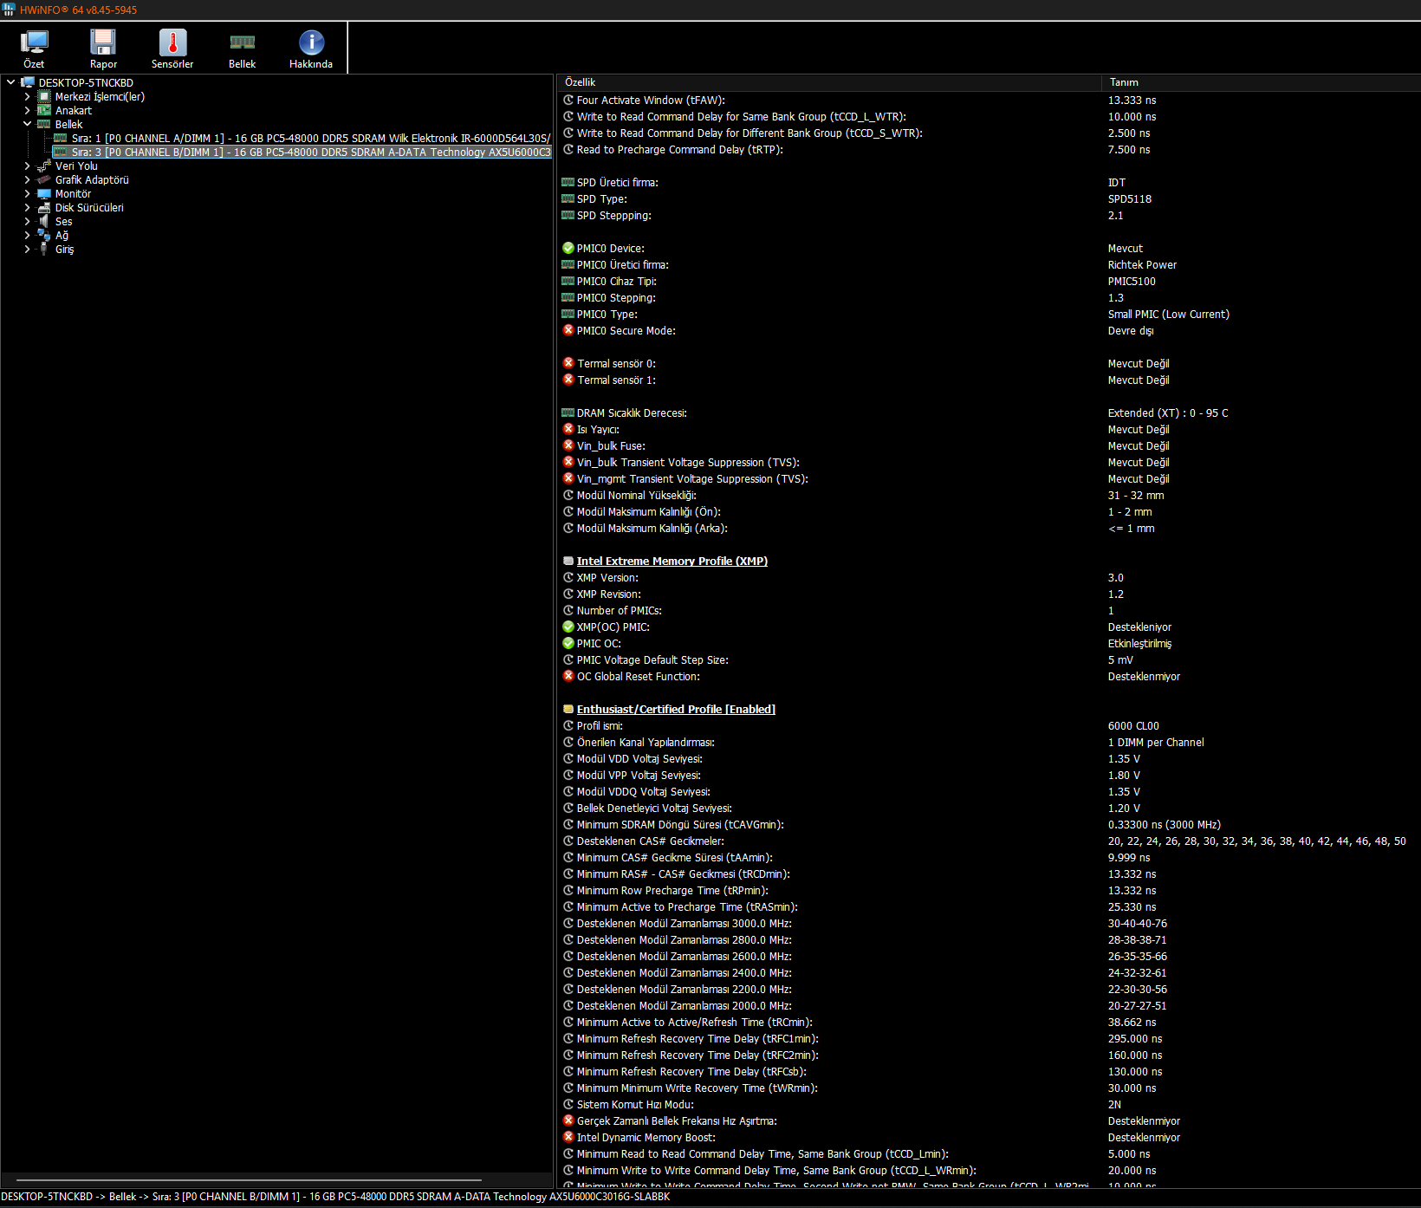Screen dimensions: 1421x1208
Task: Open the Enthusiast/Certified Profile [Enabled] heading
Action: click(x=676, y=709)
